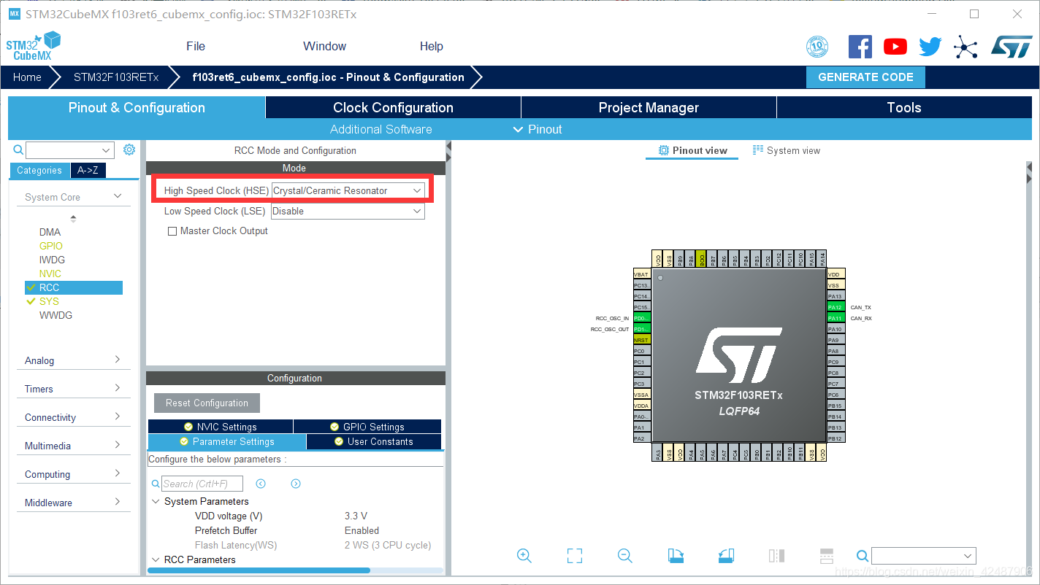Switch to System view
Screen dimensions: 1040x585
pyautogui.click(x=787, y=150)
